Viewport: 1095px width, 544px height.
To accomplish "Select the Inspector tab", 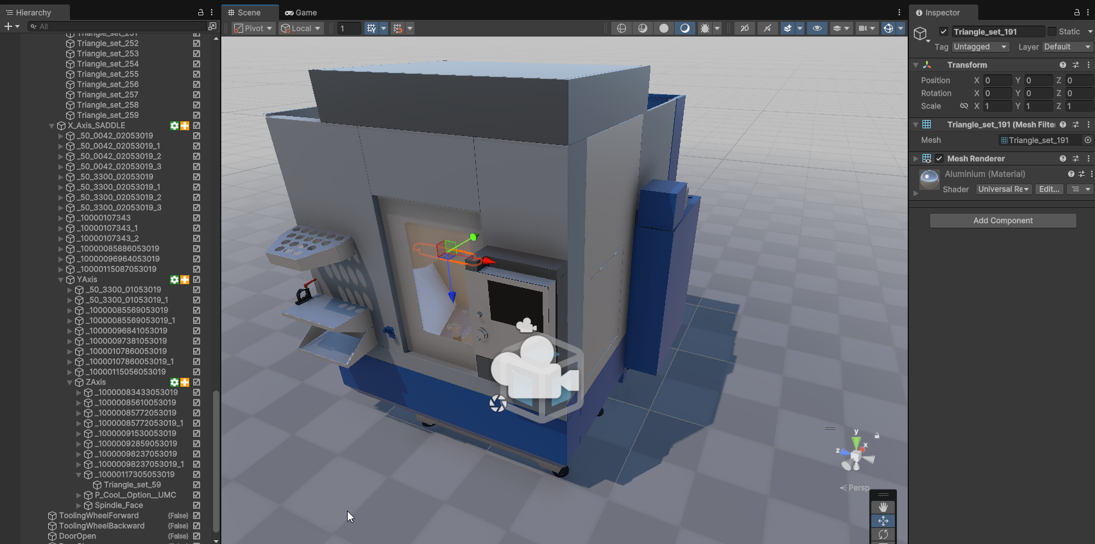I will (x=942, y=12).
